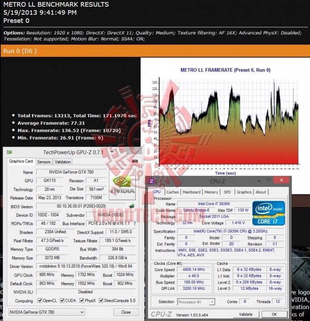Open the About tab in CPU-Z

pos(261,192)
